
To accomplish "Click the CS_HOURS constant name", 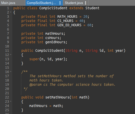I will point(65,21).
